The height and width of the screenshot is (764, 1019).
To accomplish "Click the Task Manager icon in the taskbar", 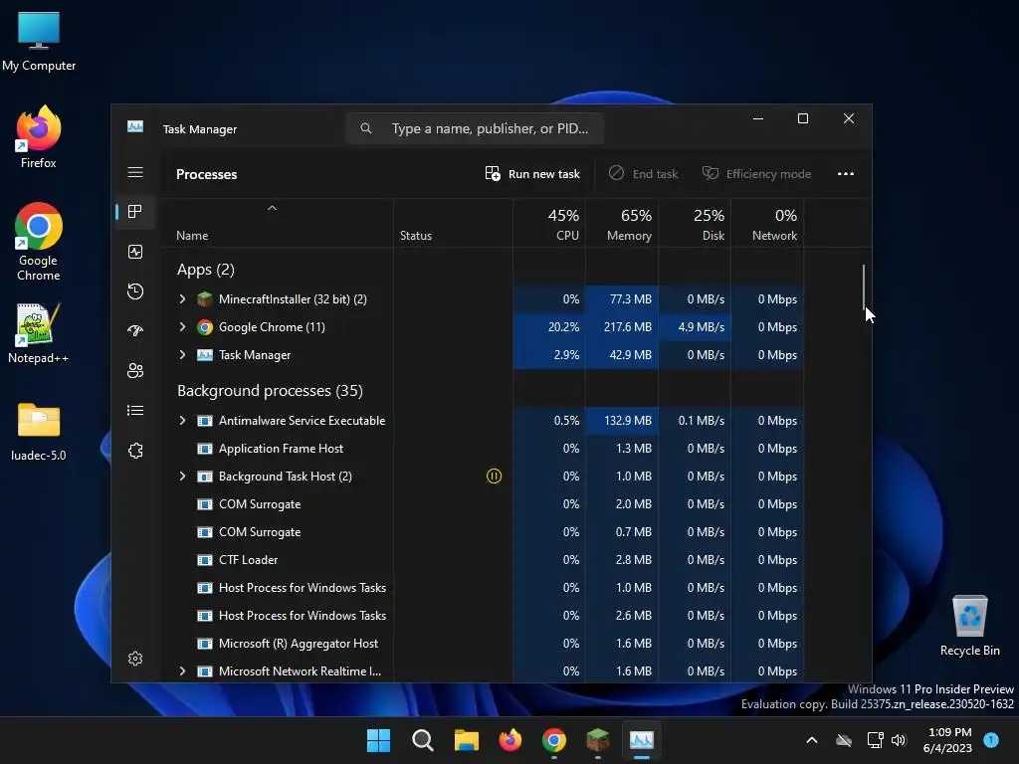I will pos(642,740).
